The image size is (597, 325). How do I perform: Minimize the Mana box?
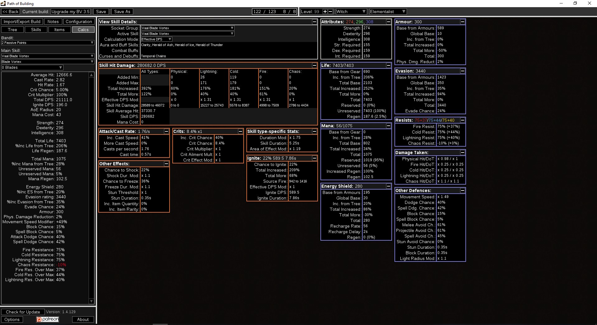click(x=389, y=126)
